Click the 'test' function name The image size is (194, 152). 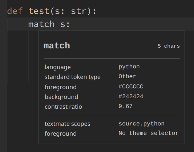tap(39, 11)
